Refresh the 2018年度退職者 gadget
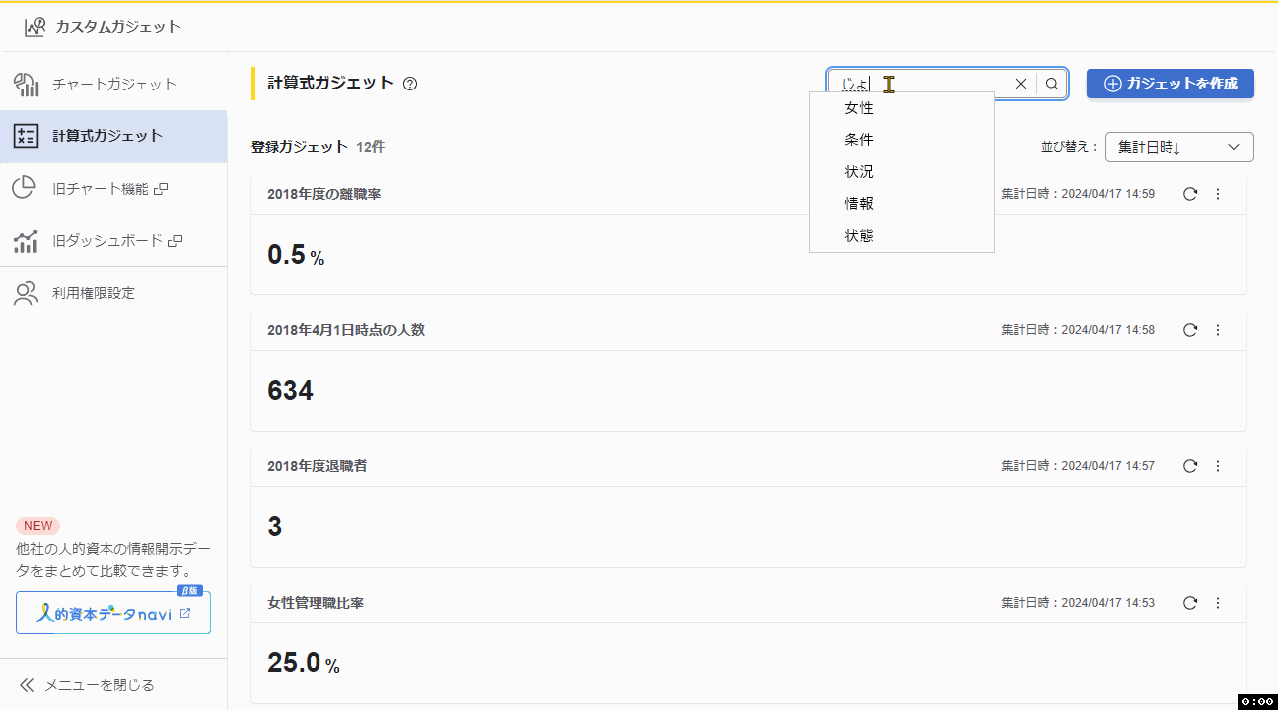 coord(1189,466)
